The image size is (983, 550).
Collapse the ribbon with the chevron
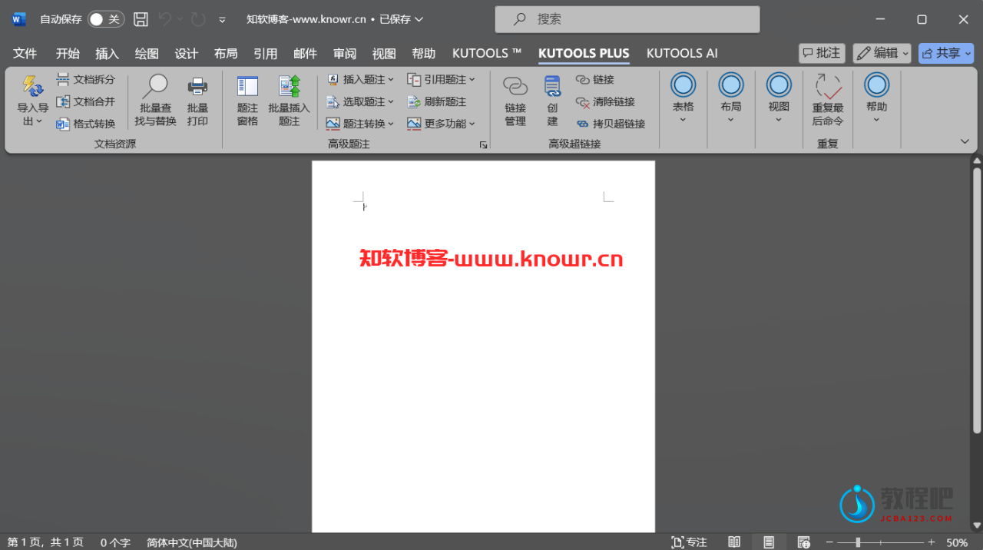click(x=965, y=141)
